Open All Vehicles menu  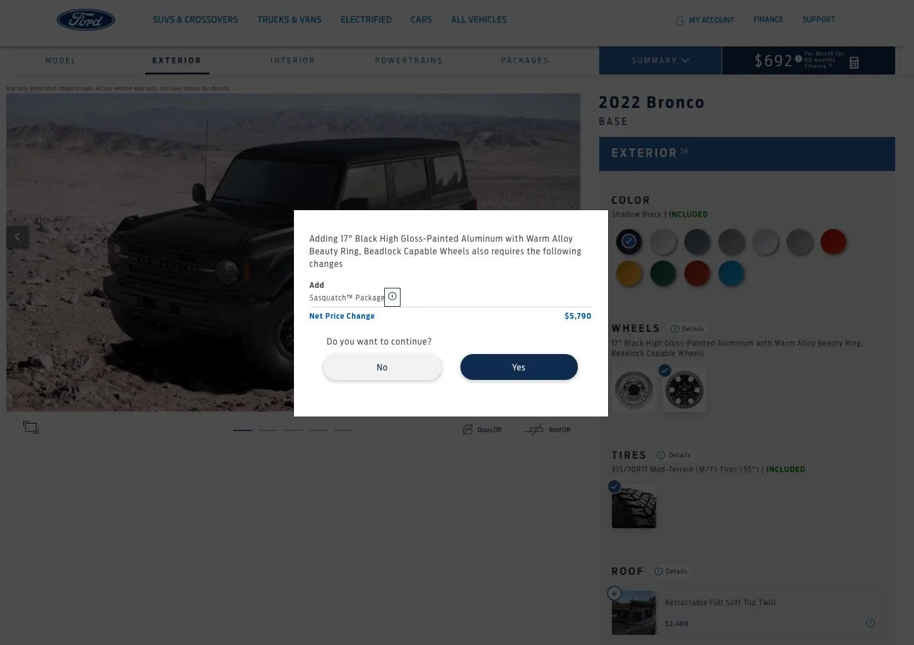(479, 20)
